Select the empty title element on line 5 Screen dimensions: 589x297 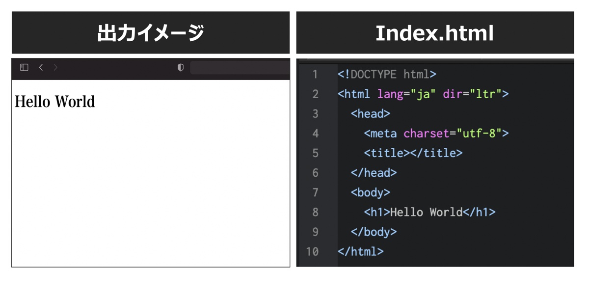[x=414, y=153]
